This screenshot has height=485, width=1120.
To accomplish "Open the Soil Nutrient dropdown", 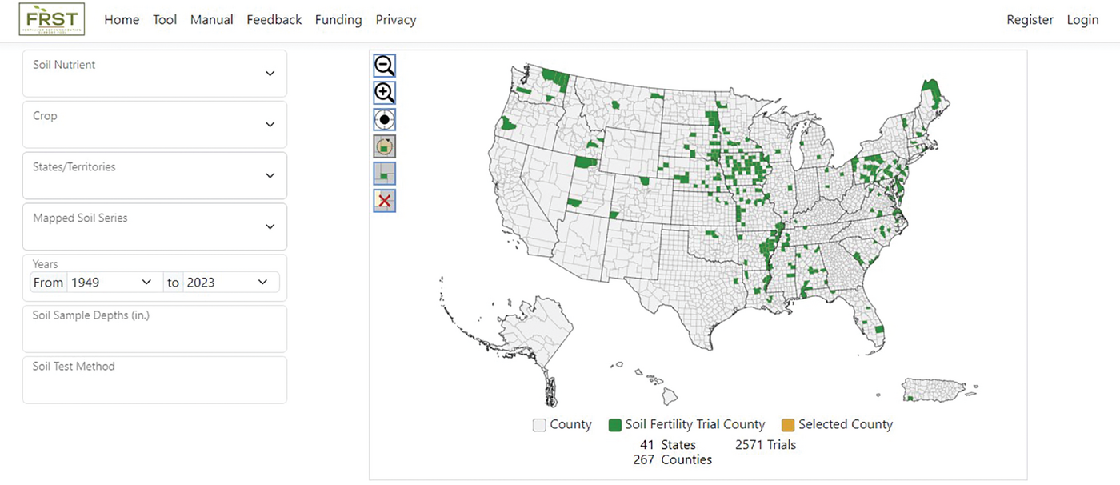I will (x=154, y=73).
